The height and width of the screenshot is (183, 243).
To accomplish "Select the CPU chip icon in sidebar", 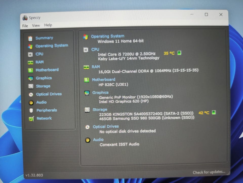I will (30, 54).
